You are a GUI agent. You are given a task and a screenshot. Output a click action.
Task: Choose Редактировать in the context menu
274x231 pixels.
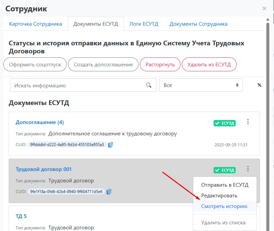click(219, 196)
